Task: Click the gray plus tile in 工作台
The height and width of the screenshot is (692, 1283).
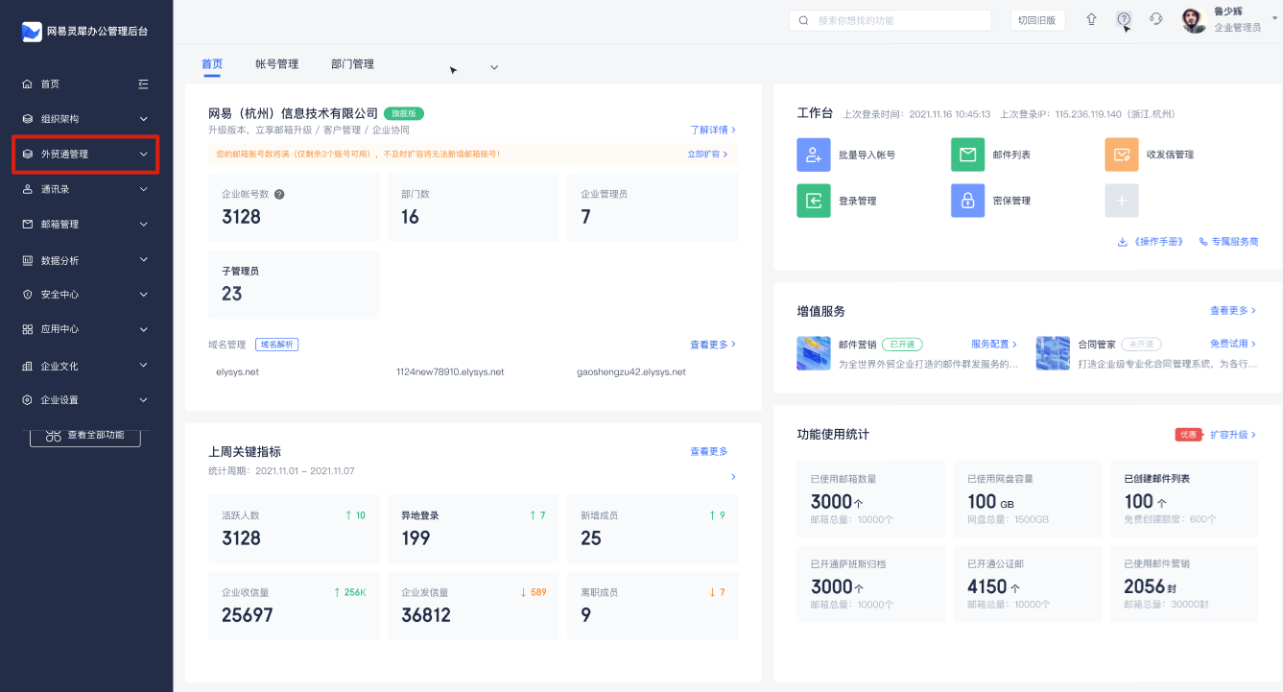Action: click(x=1121, y=201)
